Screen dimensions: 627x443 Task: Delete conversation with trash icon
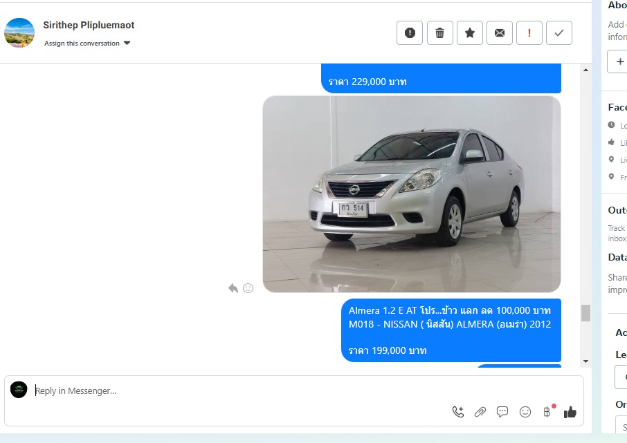point(440,32)
